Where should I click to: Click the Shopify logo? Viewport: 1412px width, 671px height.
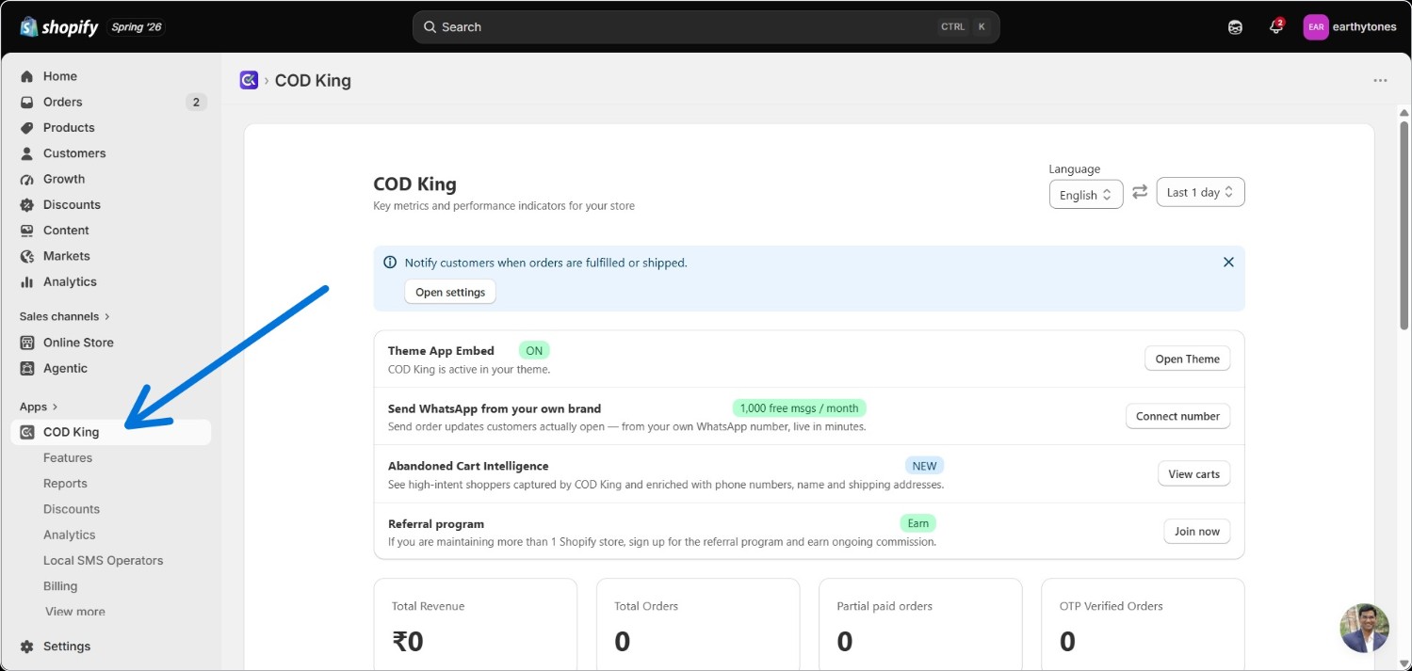(59, 27)
